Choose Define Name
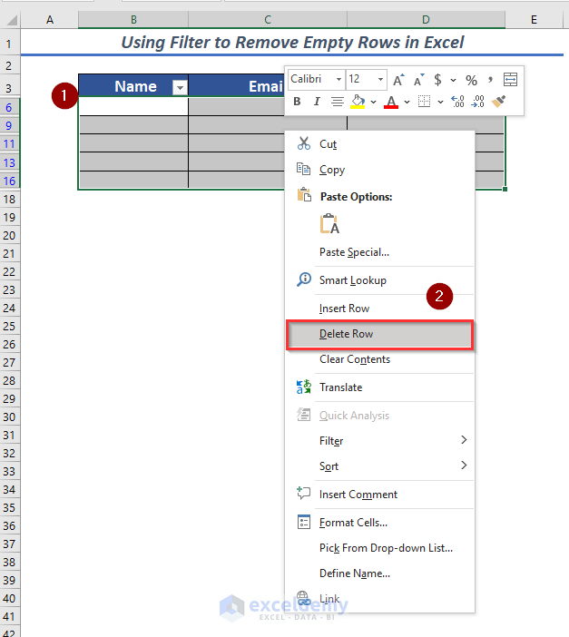The height and width of the screenshot is (637, 569). [x=379, y=573]
